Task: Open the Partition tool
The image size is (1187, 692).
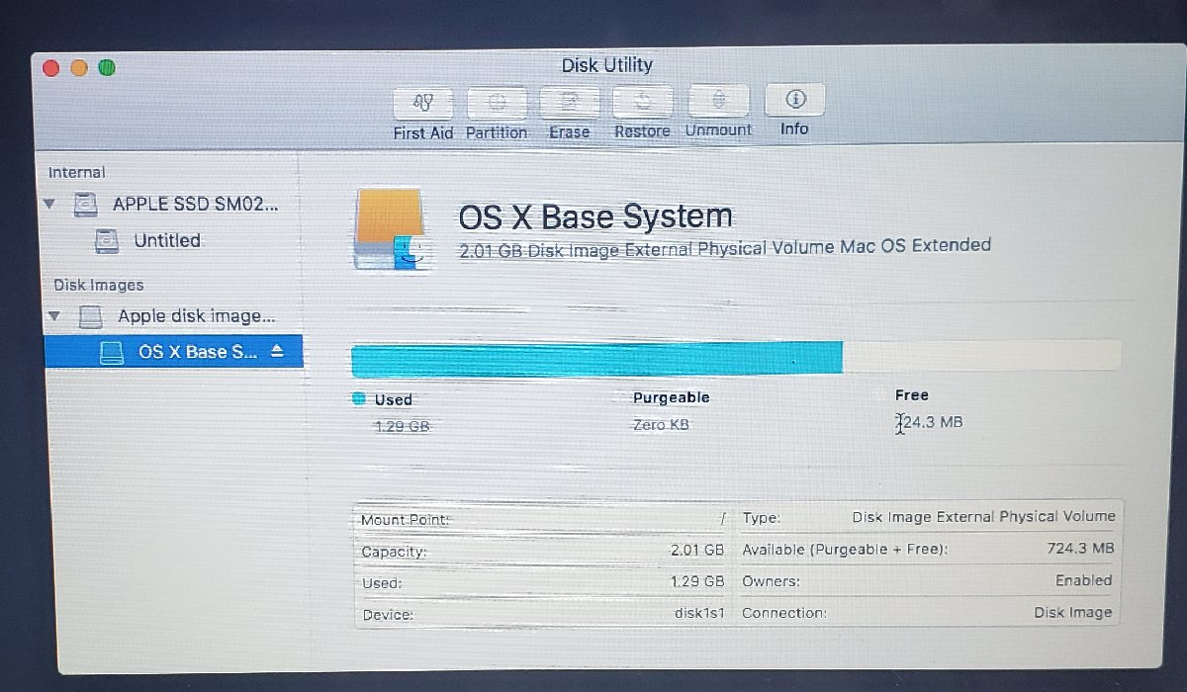Action: pyautogui.click(x=497, y=102)
